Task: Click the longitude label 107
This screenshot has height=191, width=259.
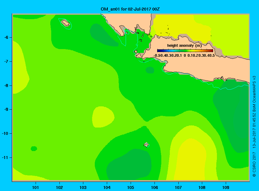Action: [x=178, y=187]
